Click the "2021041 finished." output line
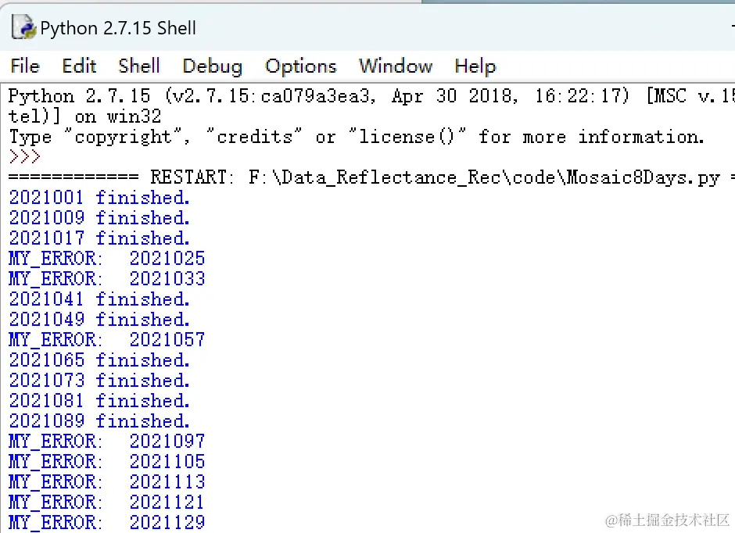This screenshot has height=533, width=735. (99, 299)
